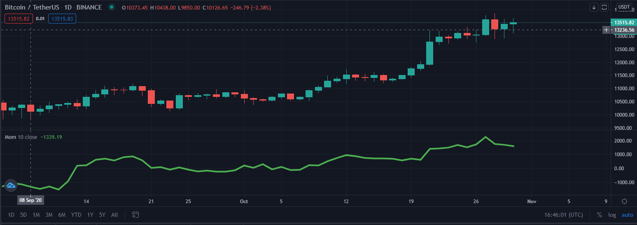Select the 1D time range
Viewport: 637px width, 225px height.
[11, 215]
